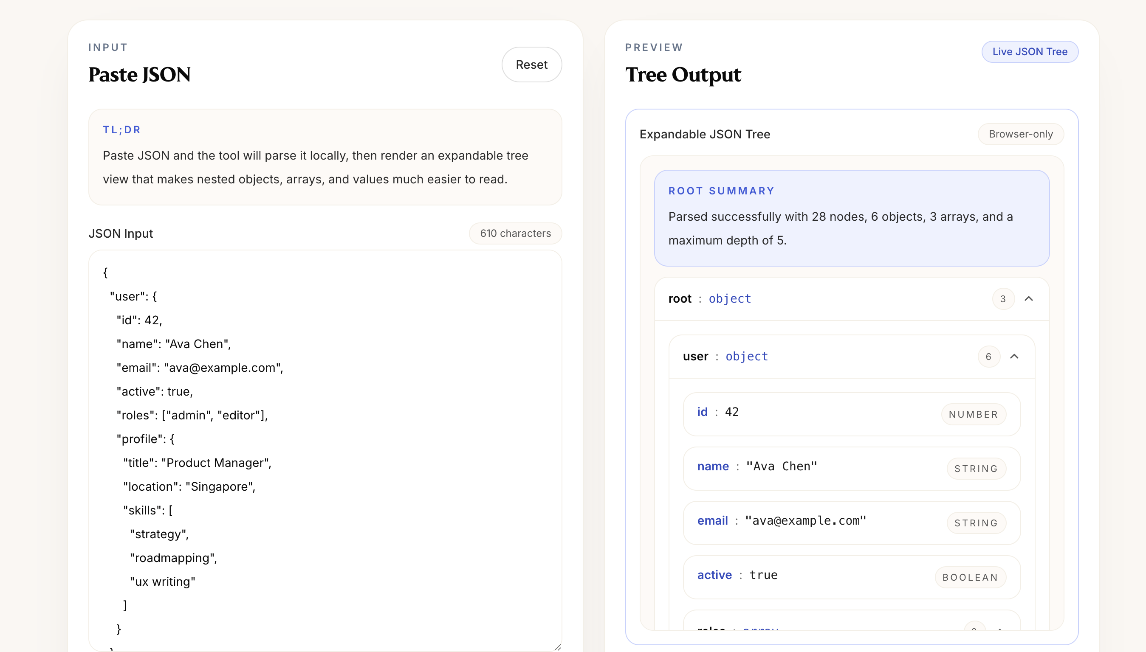Screen dimensions: 1146x652
Task: Collapse the root object chevron
Action: 1029,299
